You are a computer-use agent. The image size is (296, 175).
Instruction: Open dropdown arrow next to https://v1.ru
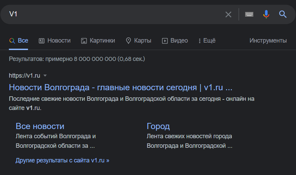pyautogui.click(x=45, y=76)
